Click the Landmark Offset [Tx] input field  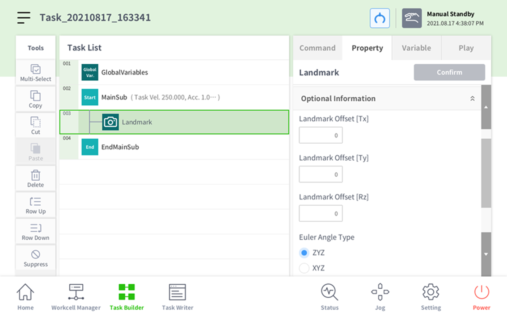(x=321, y=135)
